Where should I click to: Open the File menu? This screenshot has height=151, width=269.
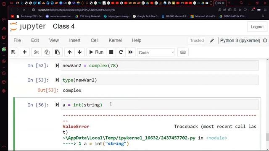coord(17,40)
